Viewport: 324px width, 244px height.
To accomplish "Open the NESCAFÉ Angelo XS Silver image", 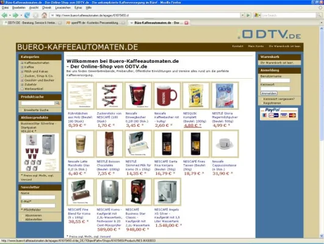I will [x=167, y=192].
